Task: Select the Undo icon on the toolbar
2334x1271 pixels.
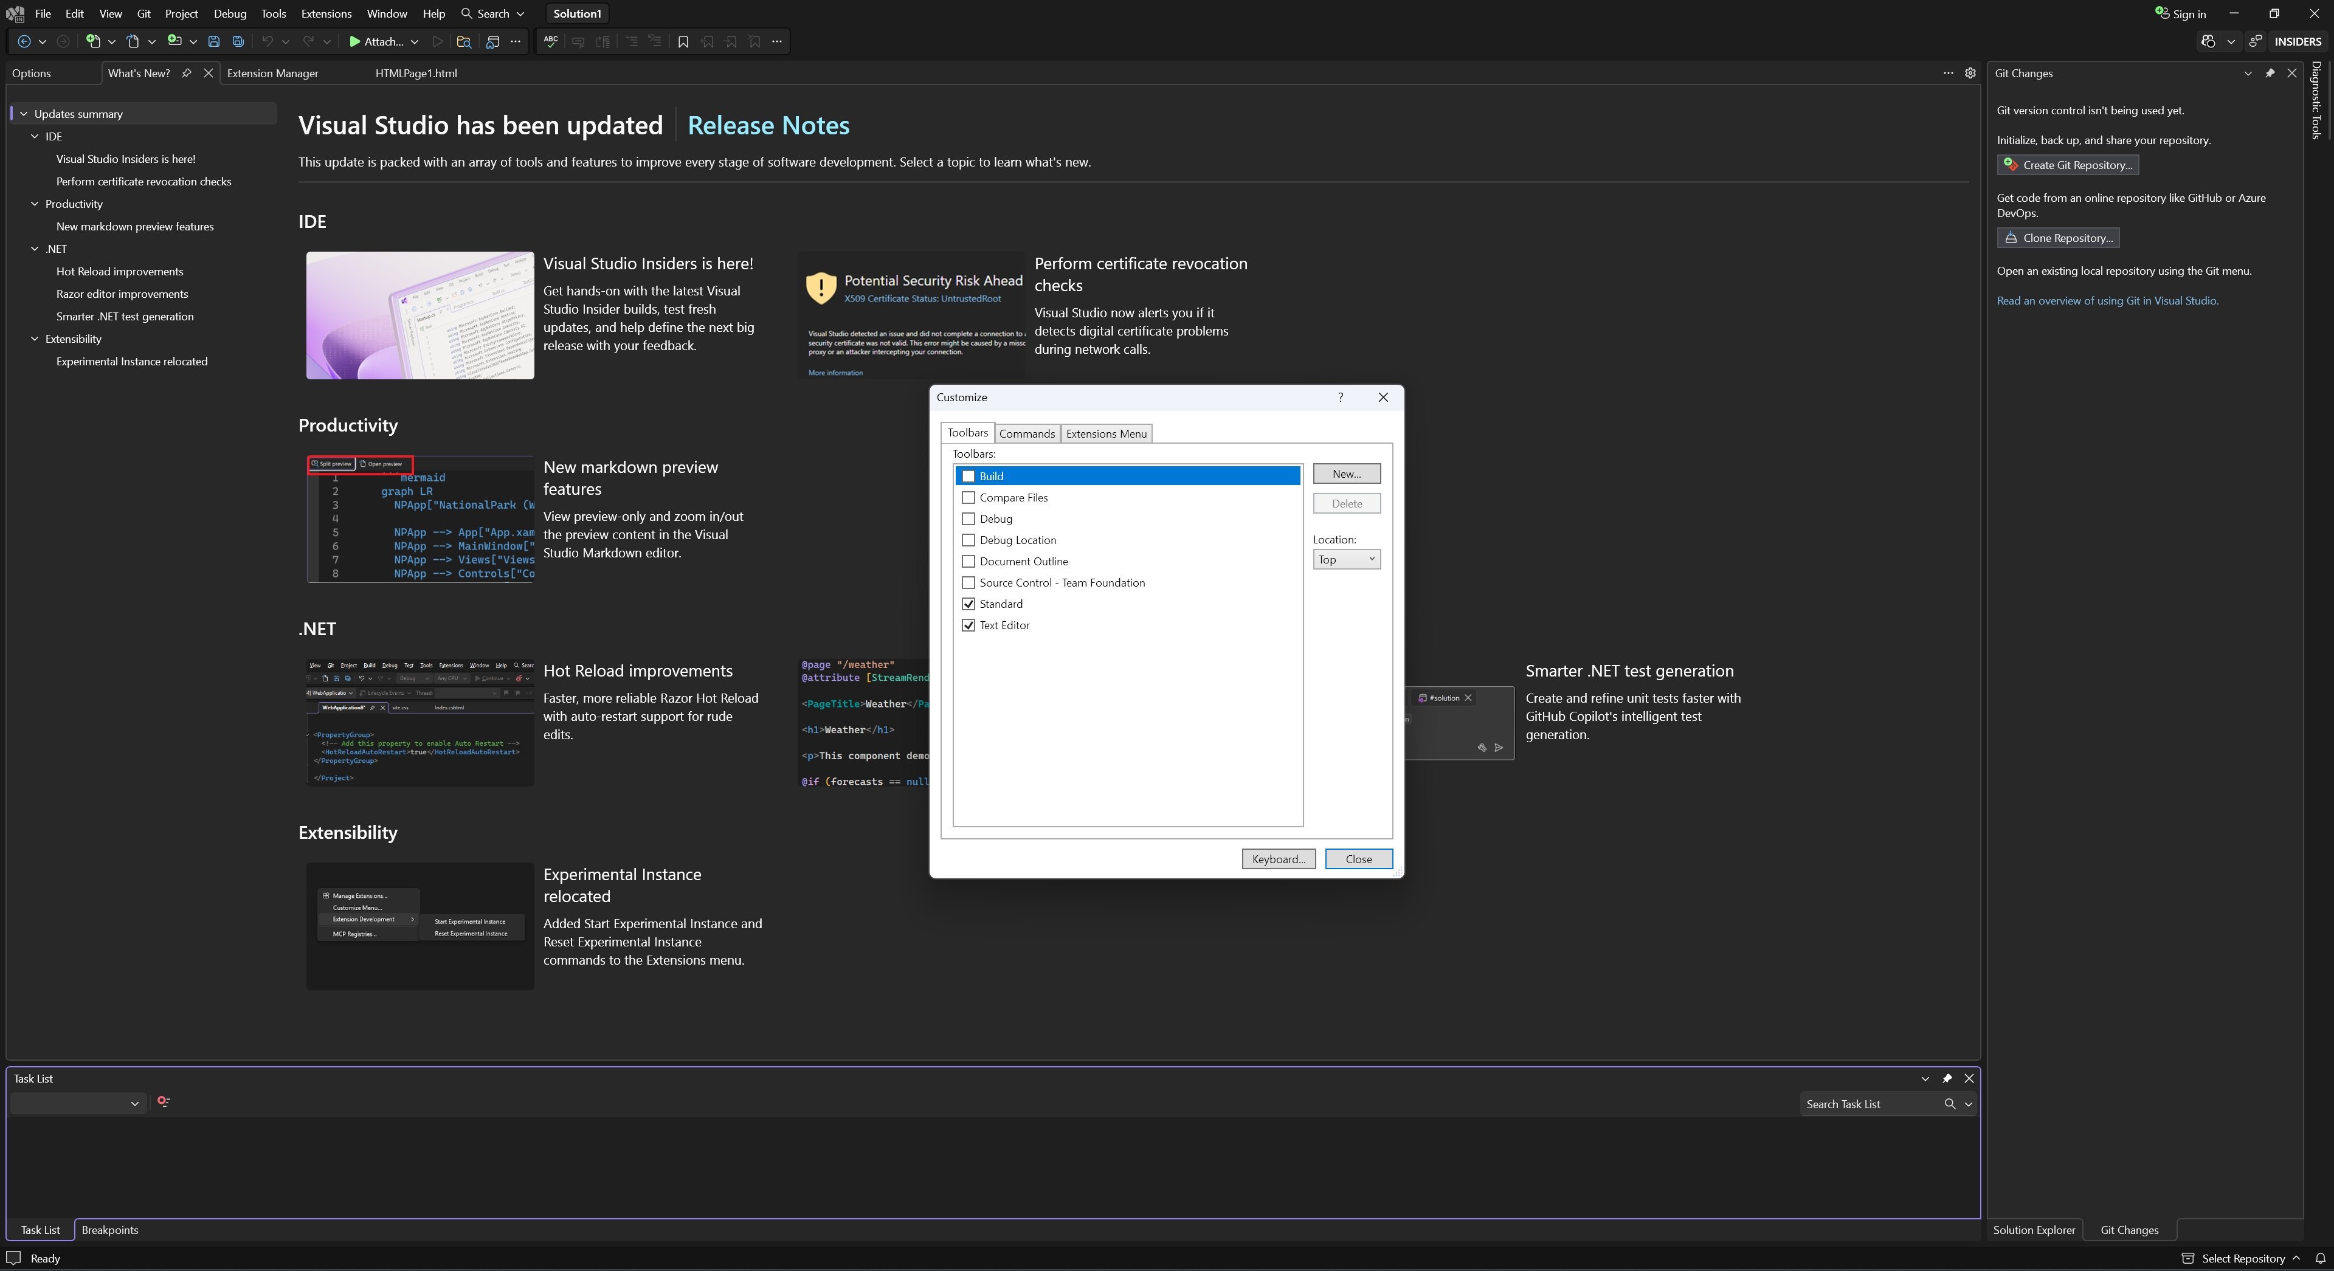Action: (x=268, y=42)
